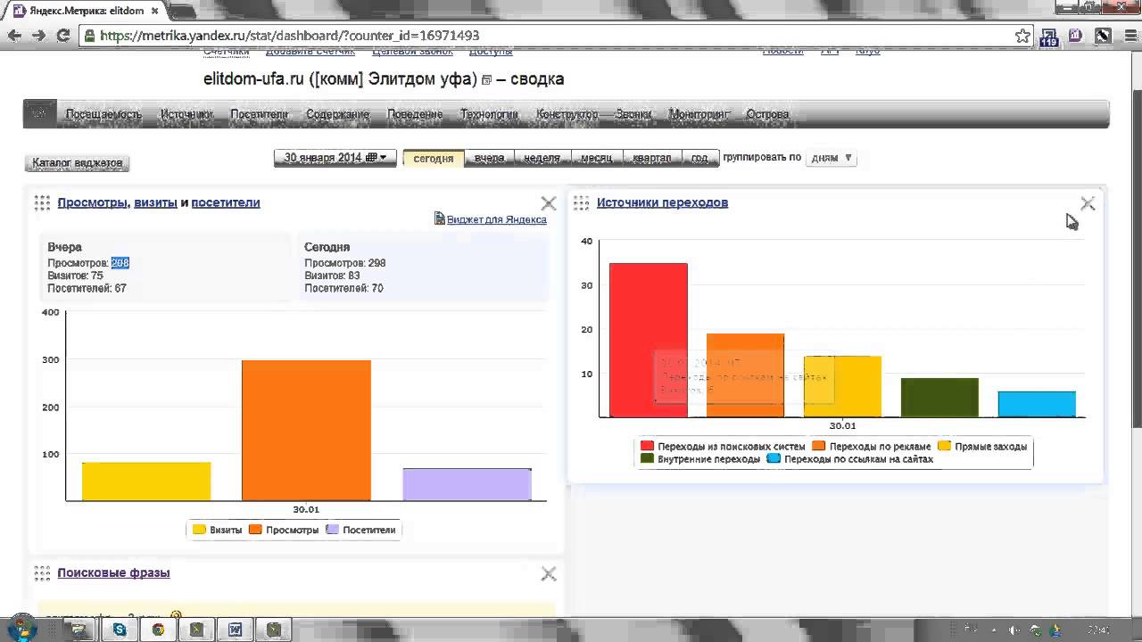Open the Конструктор menu
Screen dimensions: 1142x642
tap(567, 114)
